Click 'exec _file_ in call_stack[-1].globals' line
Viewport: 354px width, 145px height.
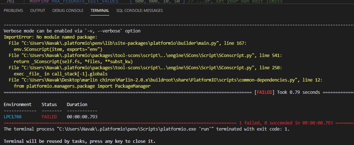tap(60, 74)
